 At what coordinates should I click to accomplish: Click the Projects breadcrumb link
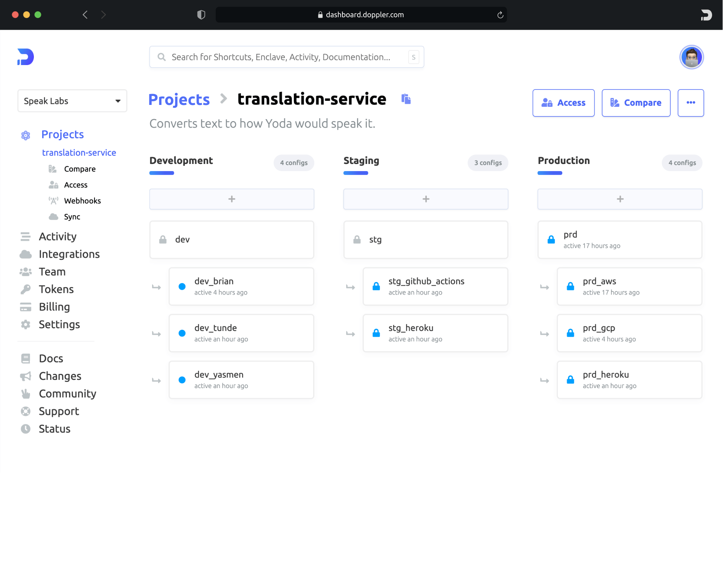click(x=179, y=99)
